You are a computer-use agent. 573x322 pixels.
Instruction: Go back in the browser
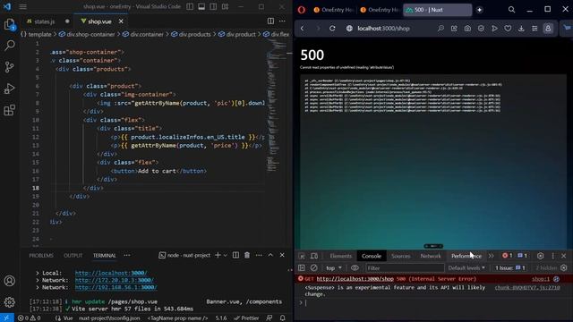(x=303, y=29)
